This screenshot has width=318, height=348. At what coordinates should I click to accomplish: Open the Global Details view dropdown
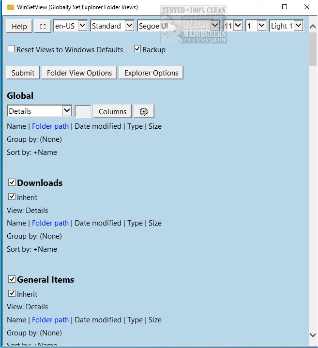pyautogui.click(x=40, y=111)
